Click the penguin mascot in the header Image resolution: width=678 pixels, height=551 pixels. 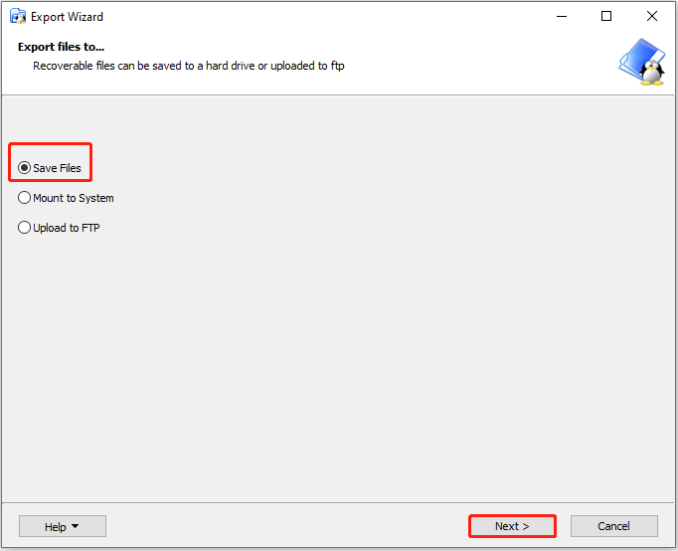(x=651, y=72)
